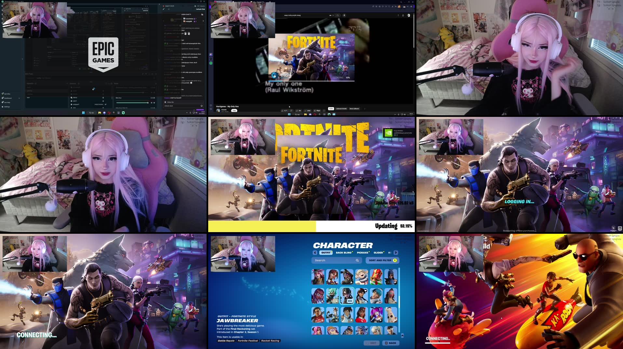The height and width of the screenshot is (349, 623).
Task: Click the YouTube page vertical scrollbar
Action: tap(414, 31)
